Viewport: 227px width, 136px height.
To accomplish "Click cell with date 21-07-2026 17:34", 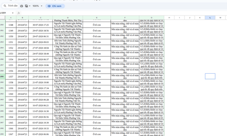I will [41, 88].
